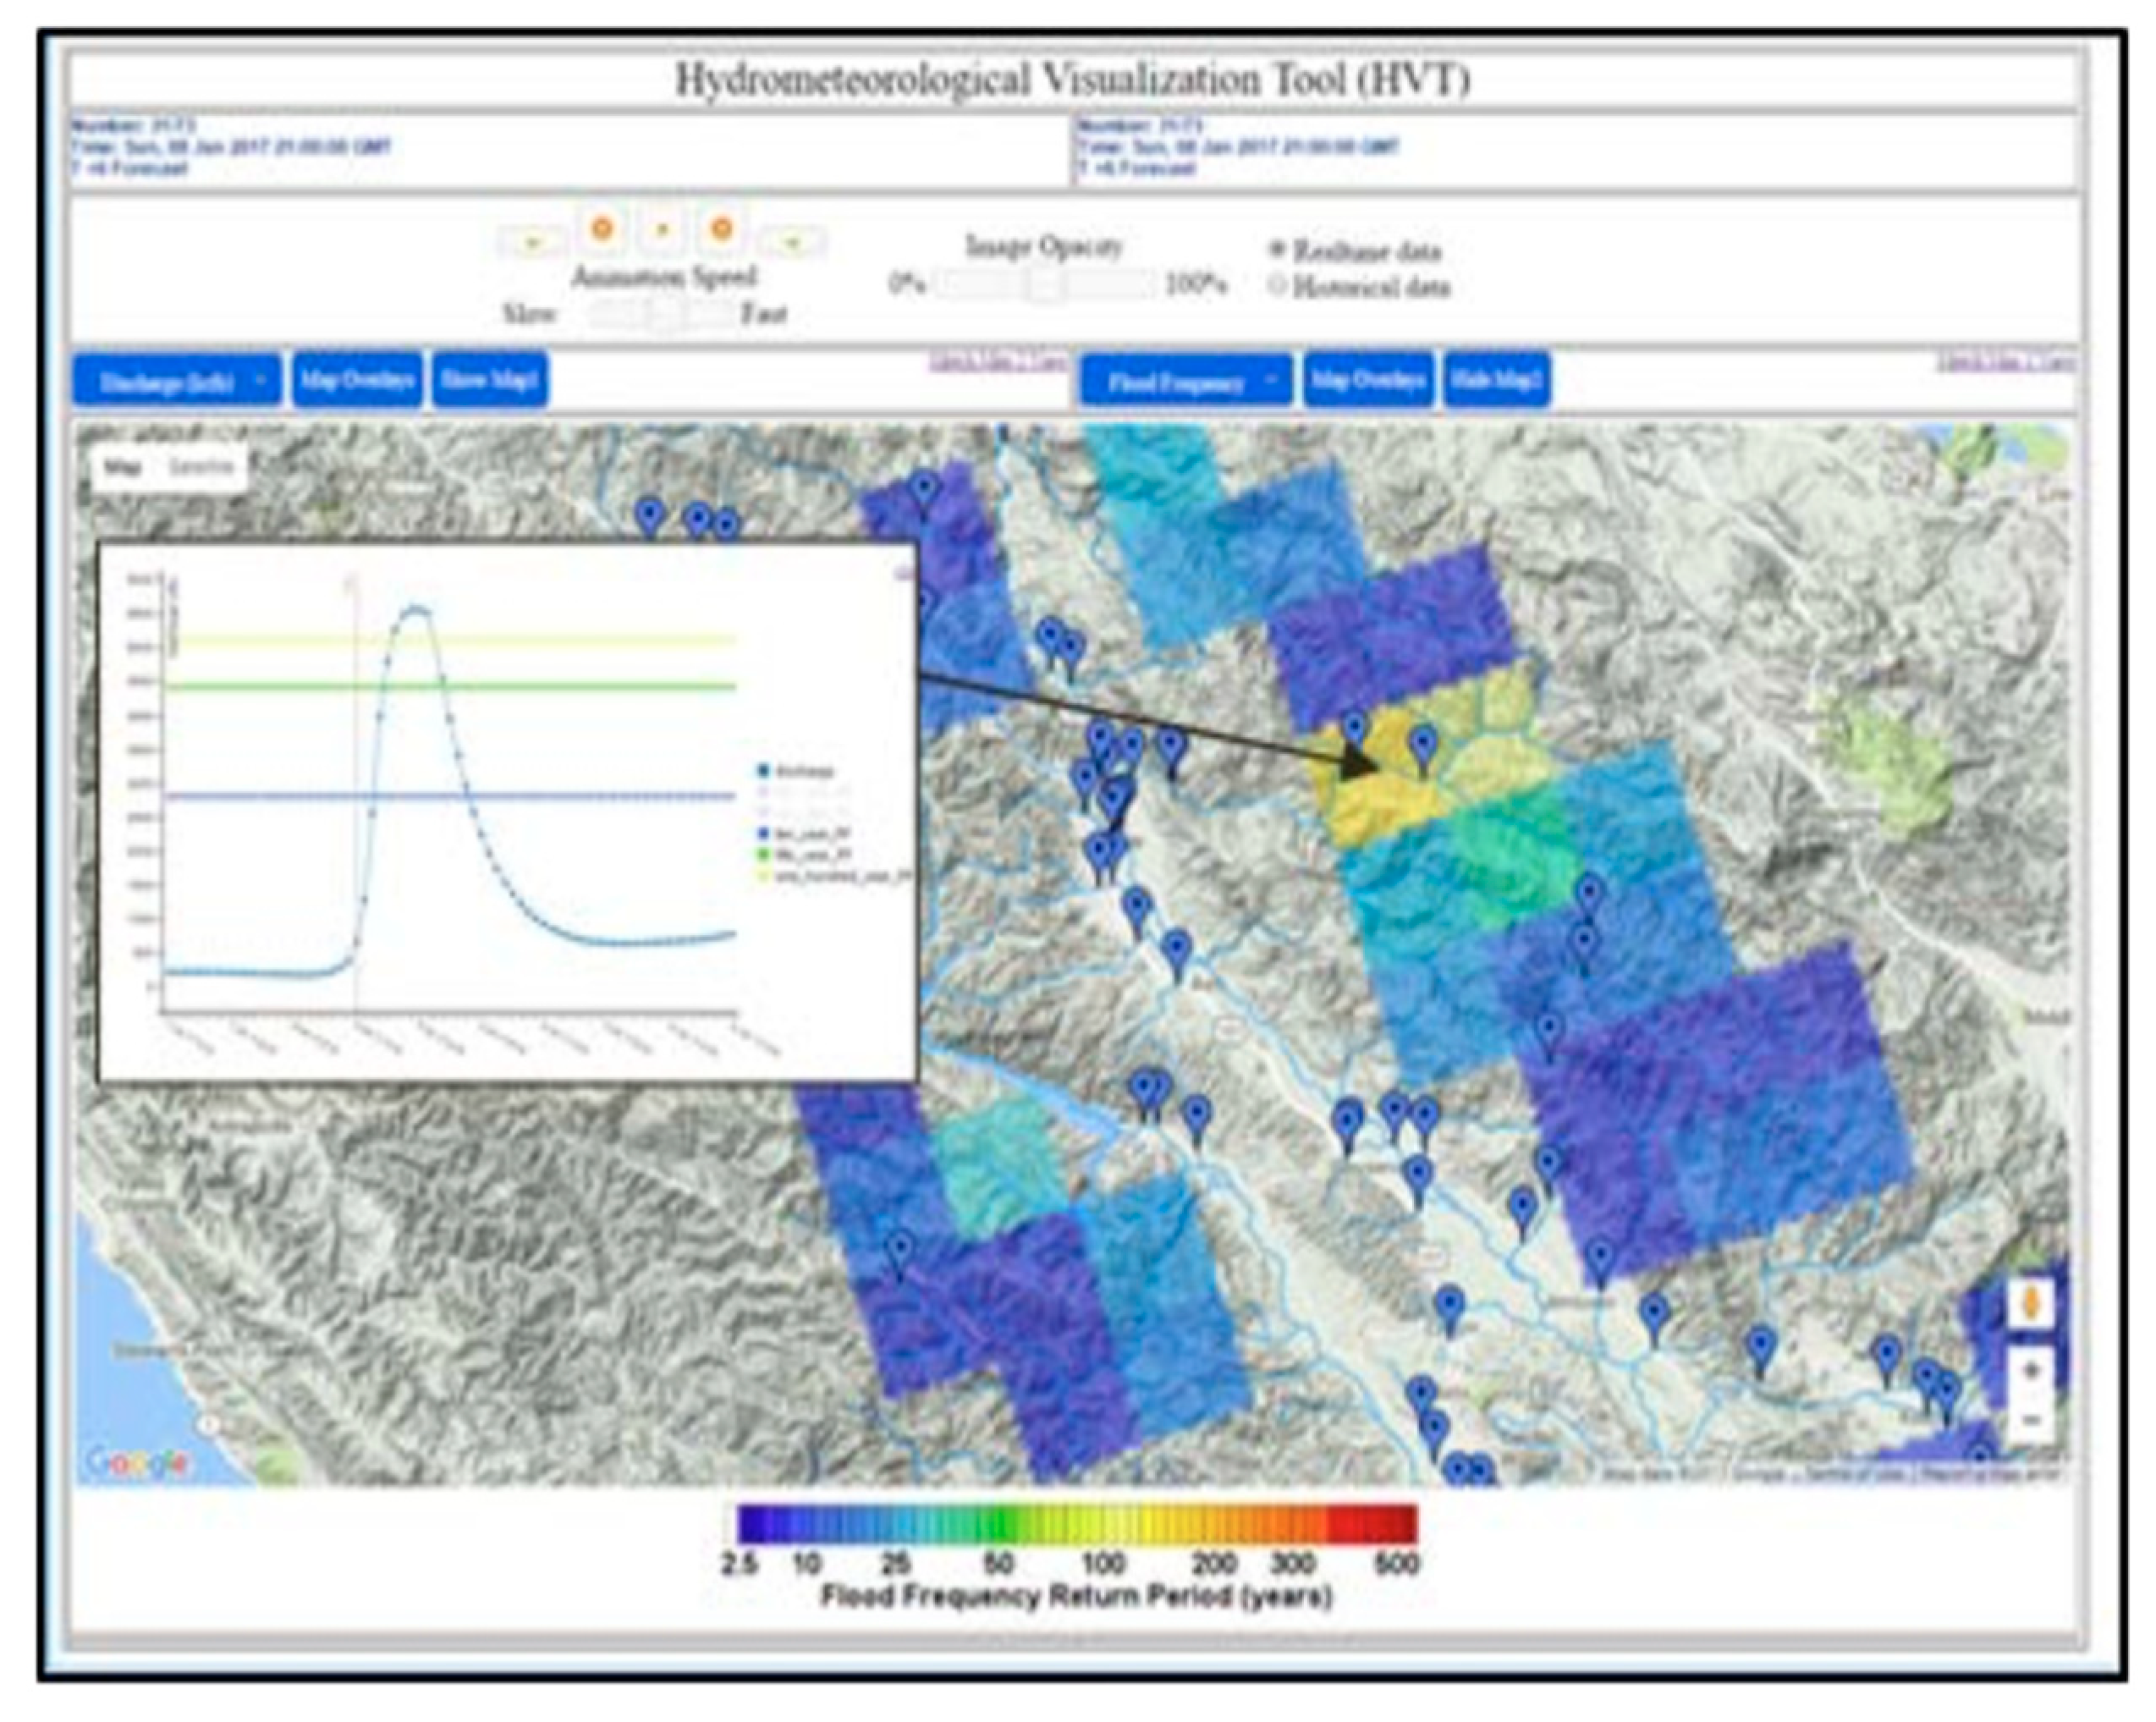
Task: Zoom out with the map minus button
Action: [2030, 1419]
